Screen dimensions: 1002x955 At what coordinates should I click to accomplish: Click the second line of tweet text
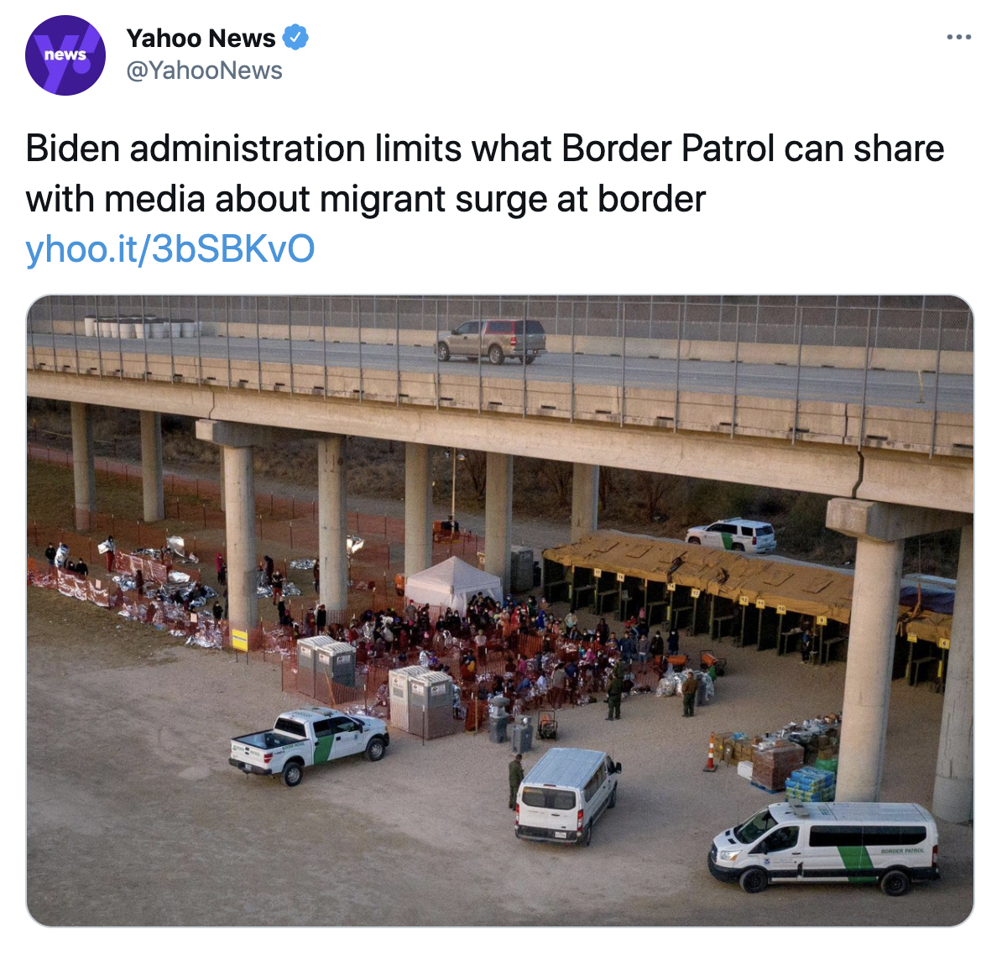click(x=366, y=199)
